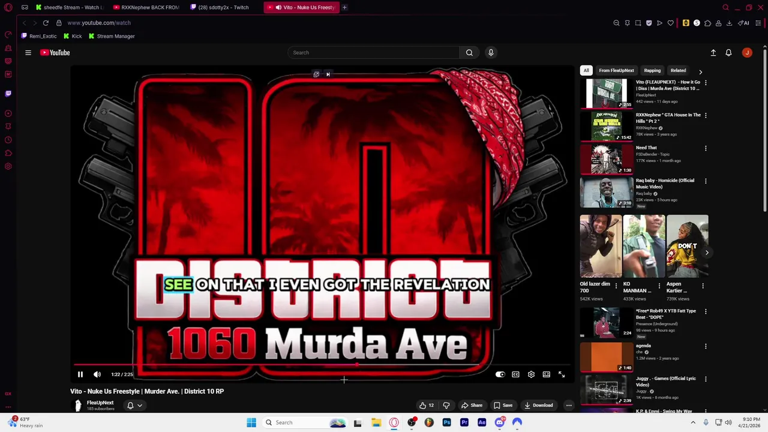Screen dimensions: 768x432
Task: Open the Opera GX main menu logo
Action: coord(8,7)
